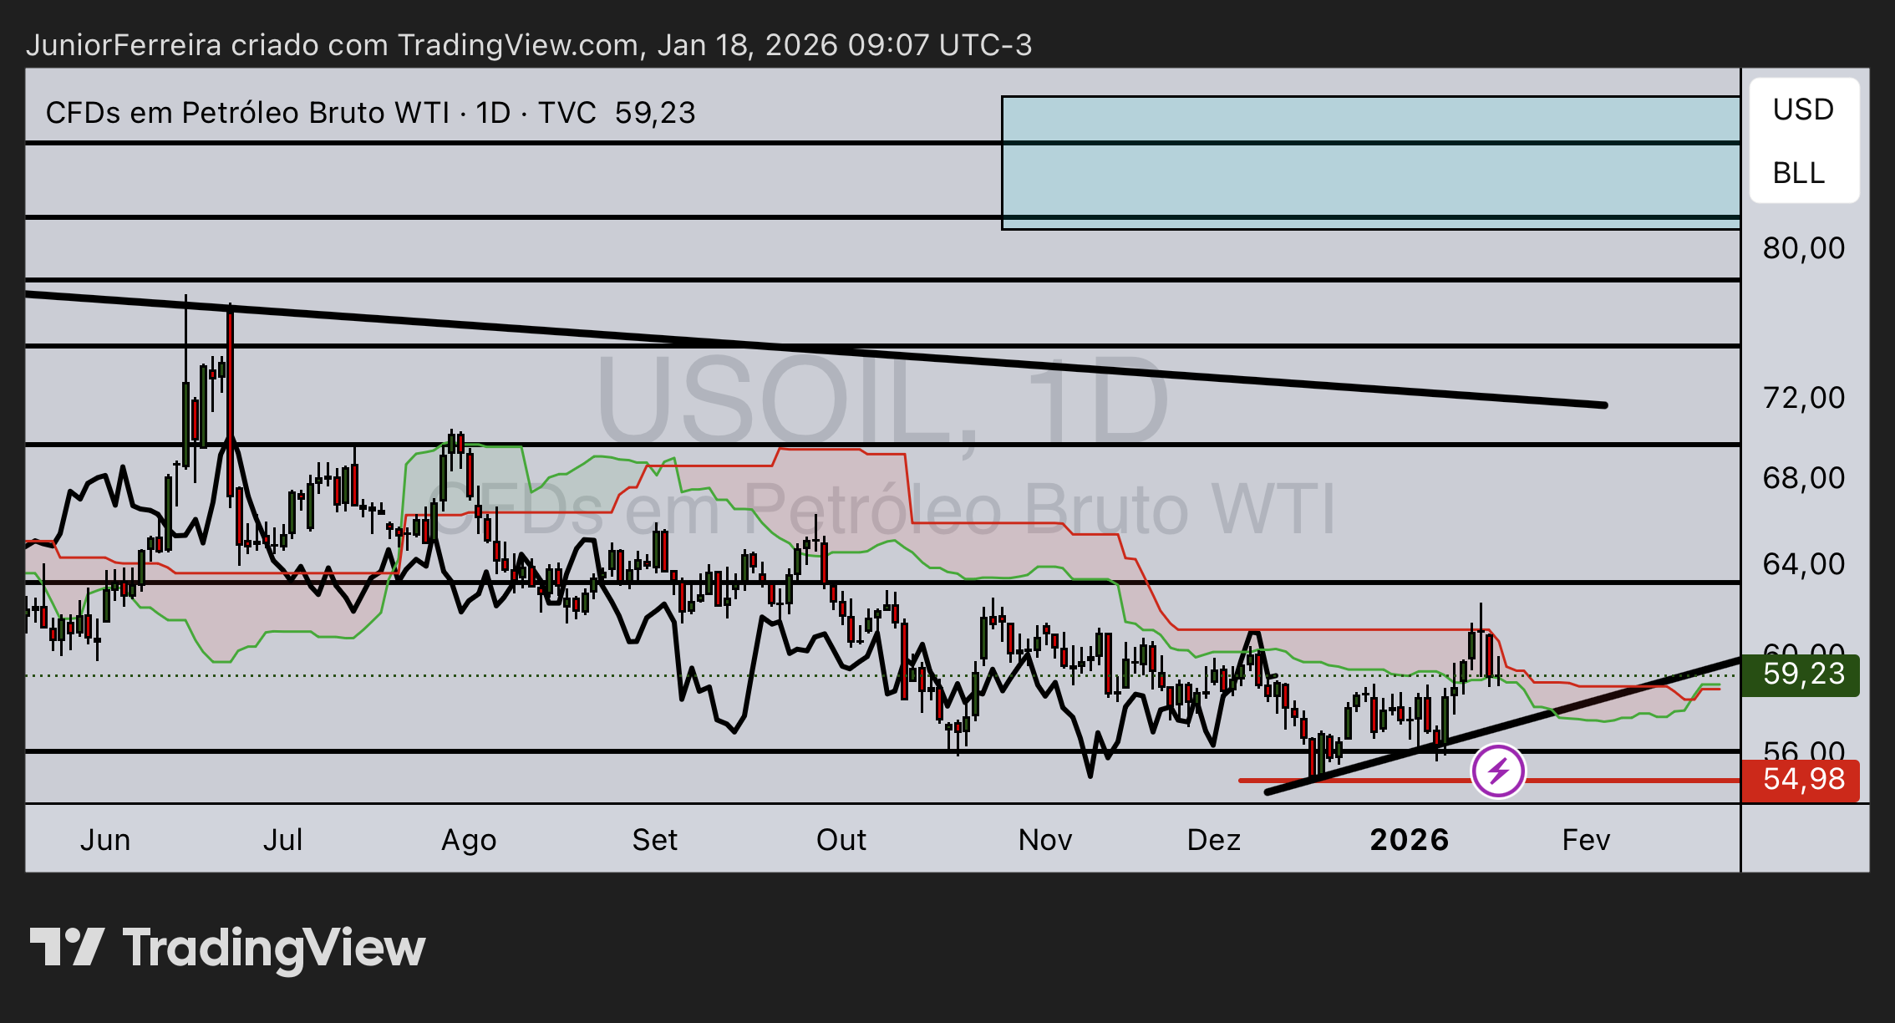This screenshot has width=1895, height=1023.
Task: Click the 68,00 price axis label
Action: click(1804, 478)
